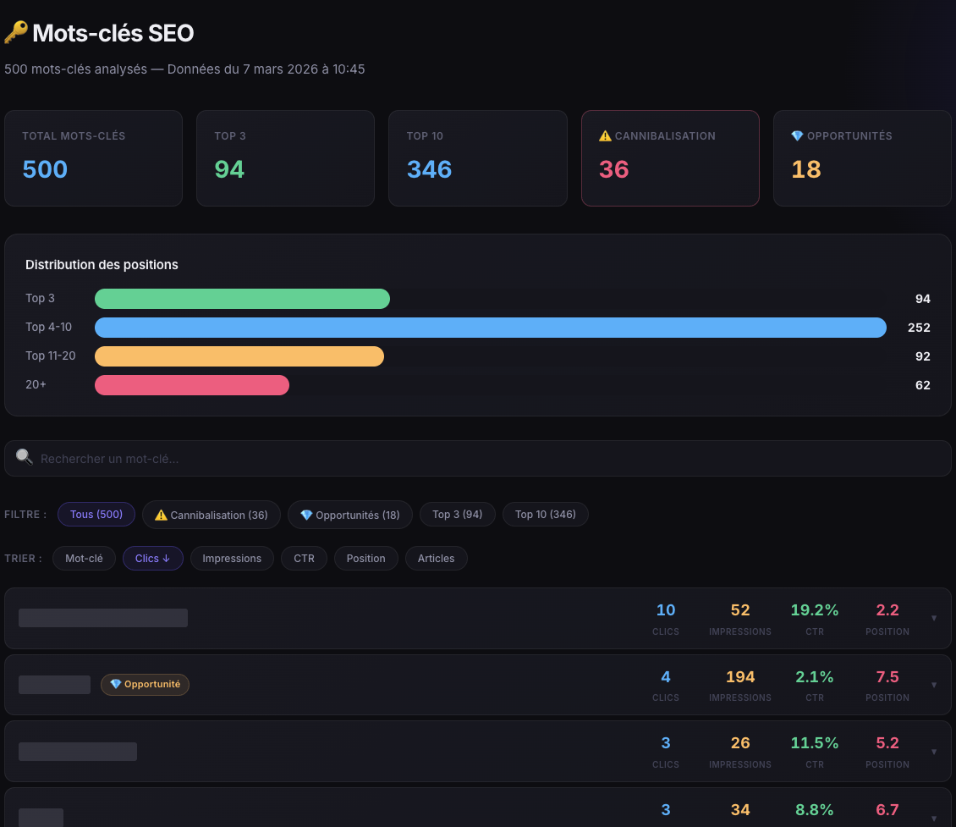The width and height of the screenshot is (956, 827).
Task: Sort keywords by Position
Action: click(x=365, y=559)
